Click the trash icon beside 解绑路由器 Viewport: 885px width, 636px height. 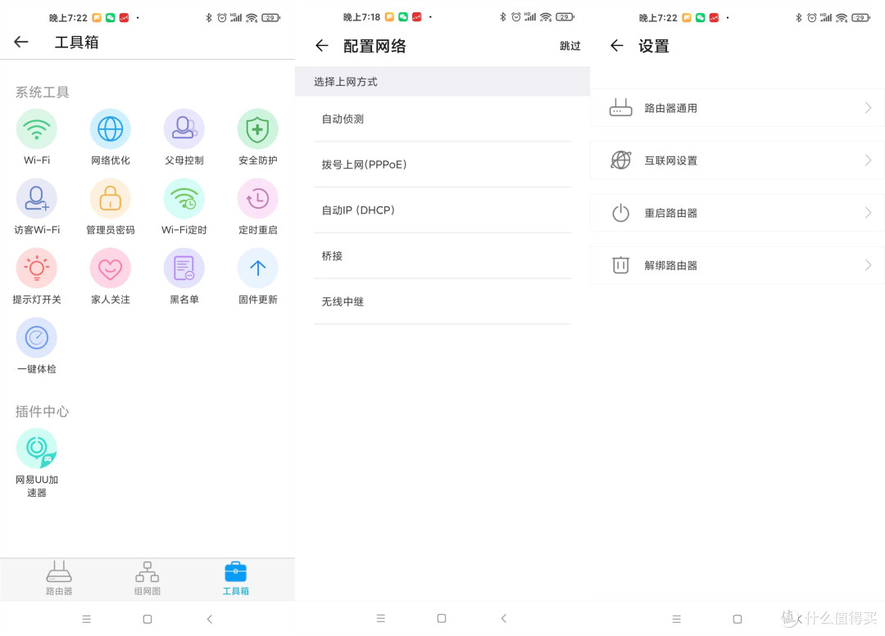[620, 265]
